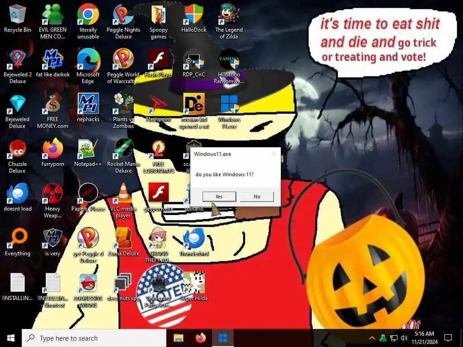The image size is (463, 347).
Task: Select the Windows 11.exe desktop icon
Action: [x=229, y=111]
